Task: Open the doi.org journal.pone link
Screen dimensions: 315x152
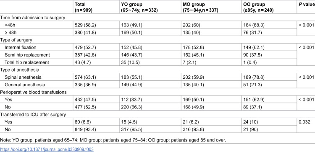Action: pos(47,149)
